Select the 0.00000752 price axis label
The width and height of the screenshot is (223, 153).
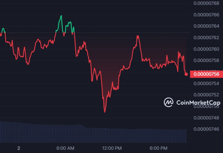coord(207,95)
